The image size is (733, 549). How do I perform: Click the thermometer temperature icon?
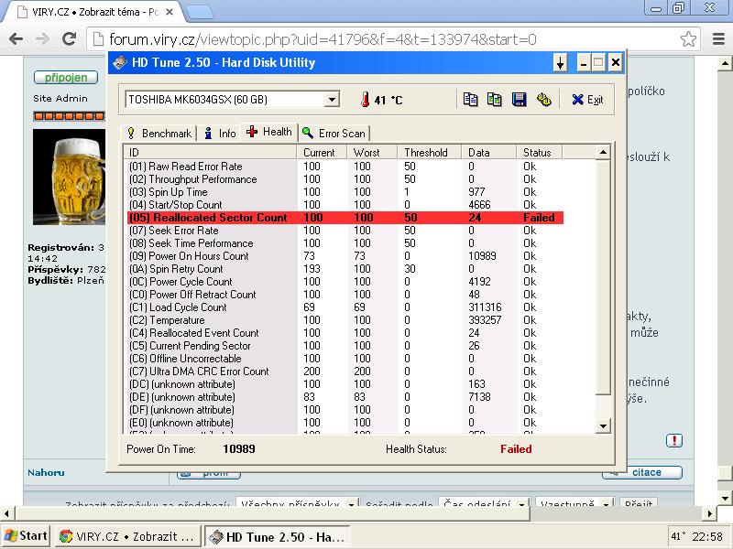365,100
